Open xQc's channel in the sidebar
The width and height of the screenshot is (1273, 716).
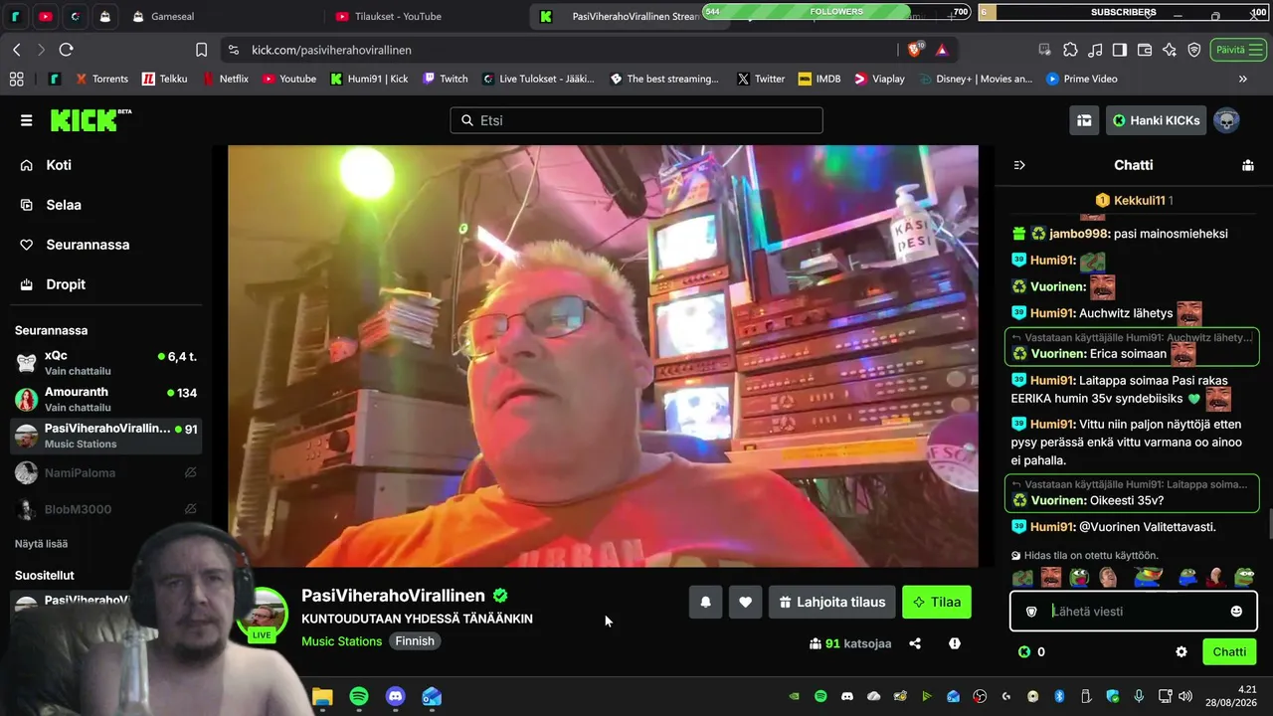106,363
